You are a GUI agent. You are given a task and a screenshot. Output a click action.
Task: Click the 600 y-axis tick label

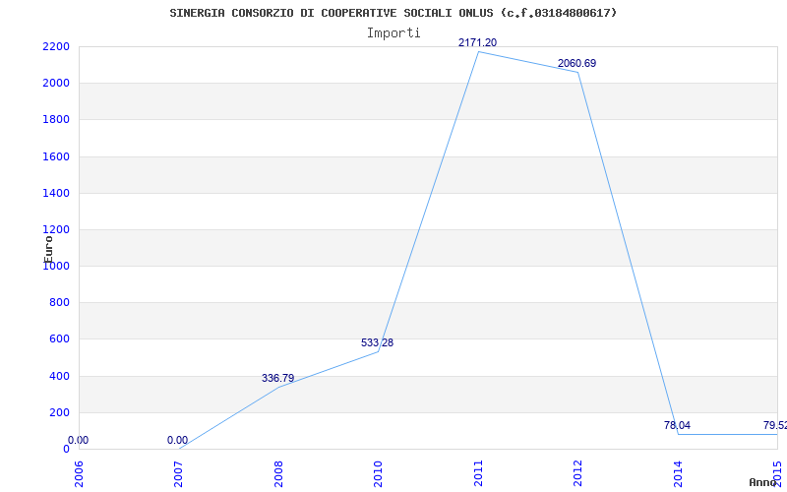tap(59, 339)
